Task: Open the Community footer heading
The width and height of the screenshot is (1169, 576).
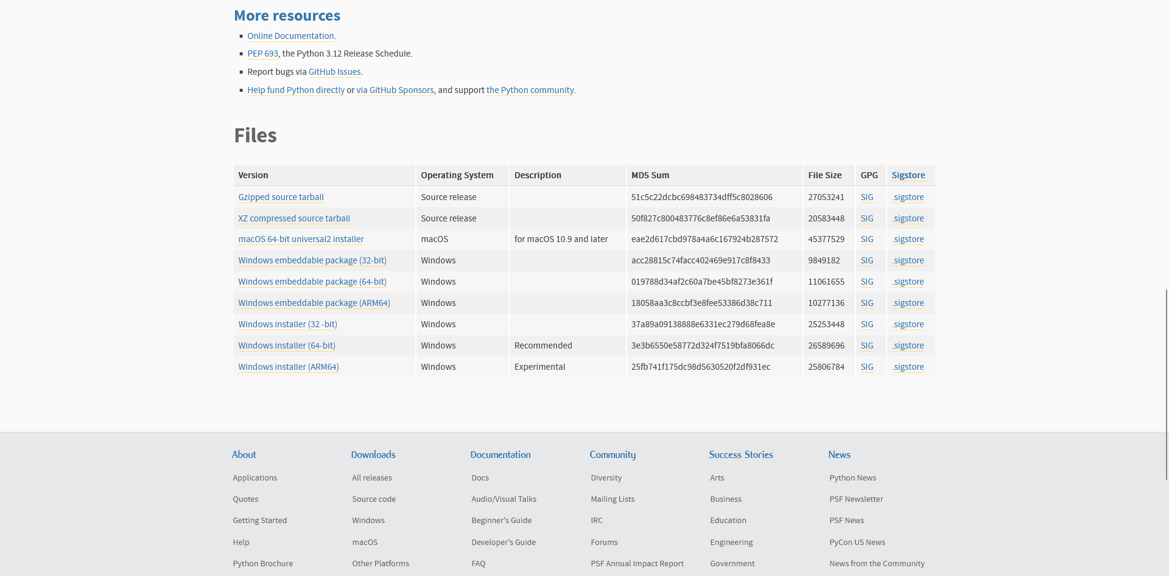Action: coord(613,454)
